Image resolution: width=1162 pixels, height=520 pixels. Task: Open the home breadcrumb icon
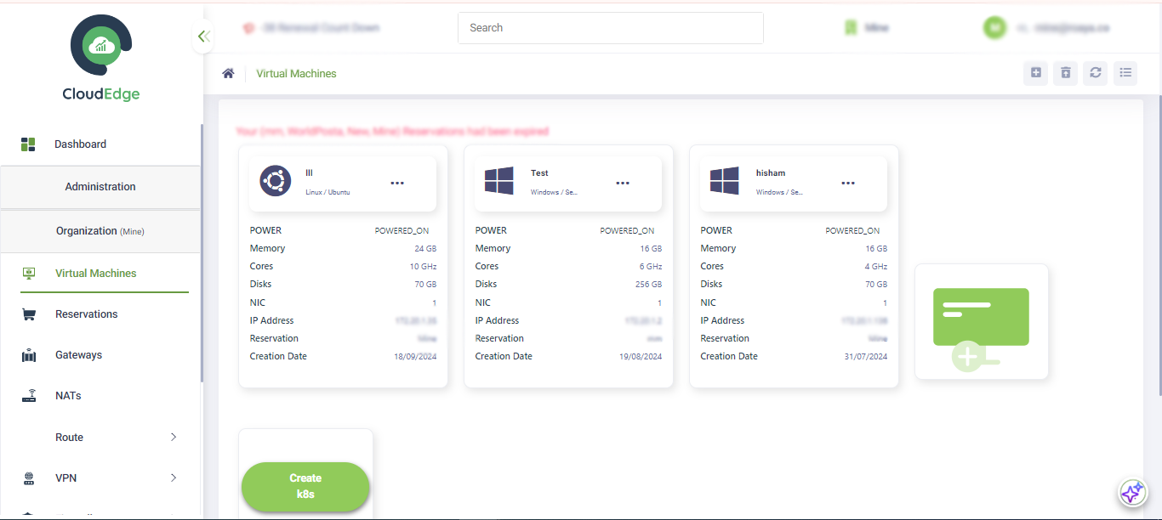228,74
